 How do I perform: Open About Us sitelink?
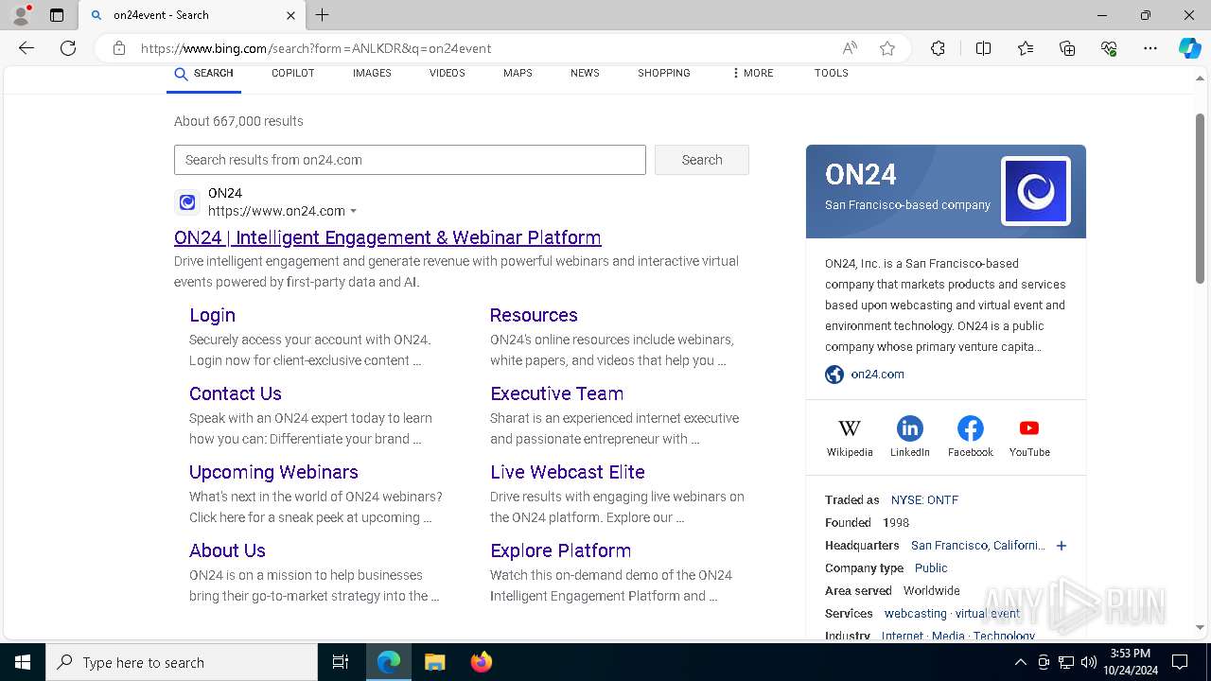pos(227,550)
